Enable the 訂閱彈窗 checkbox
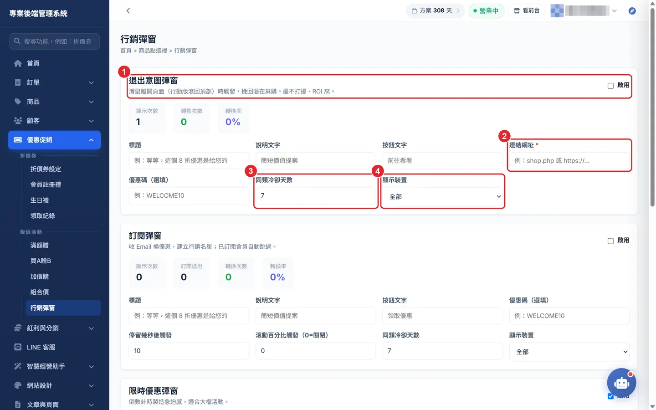Image resolution: width=656 pixels, height=410 pixels. pos(610,241)
